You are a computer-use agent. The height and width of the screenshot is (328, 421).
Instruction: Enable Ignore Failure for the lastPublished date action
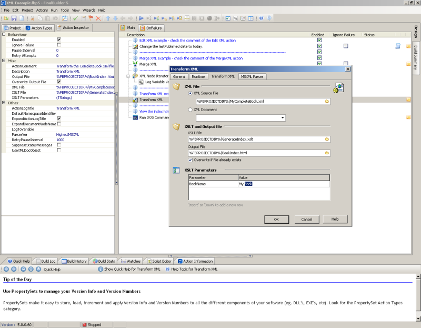tap(345, 46)
